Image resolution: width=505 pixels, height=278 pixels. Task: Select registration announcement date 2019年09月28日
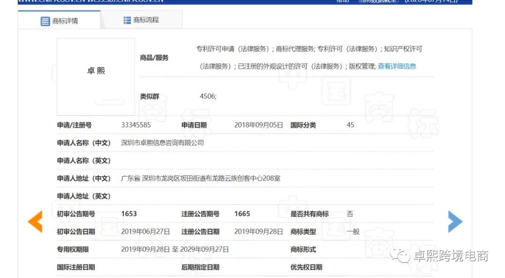point(259,232)
